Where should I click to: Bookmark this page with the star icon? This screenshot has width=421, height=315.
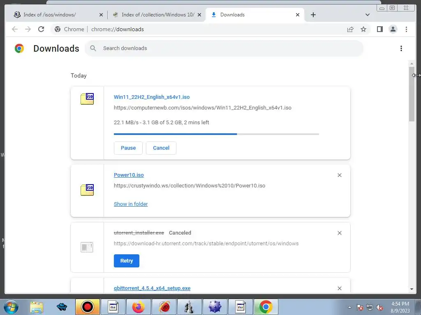click(363, 29)
